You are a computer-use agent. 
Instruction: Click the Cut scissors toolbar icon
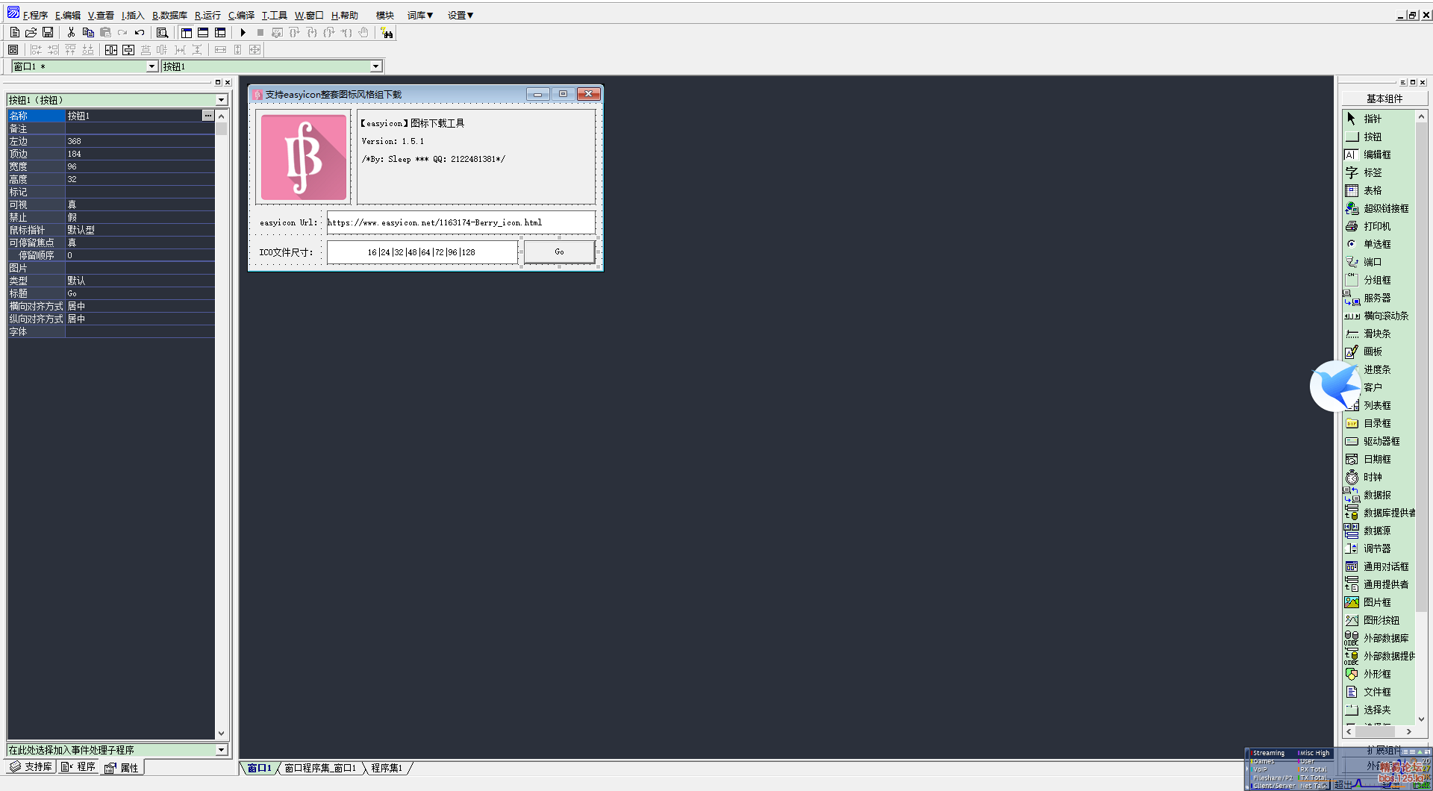[71, 33]
